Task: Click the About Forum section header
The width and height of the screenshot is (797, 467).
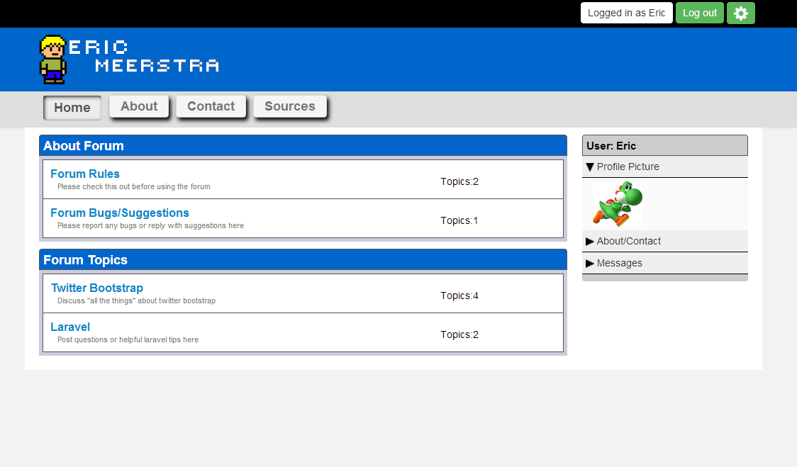Action: 303,146
